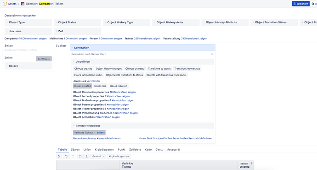Expand the Zeit dimension

click(78, 31)
